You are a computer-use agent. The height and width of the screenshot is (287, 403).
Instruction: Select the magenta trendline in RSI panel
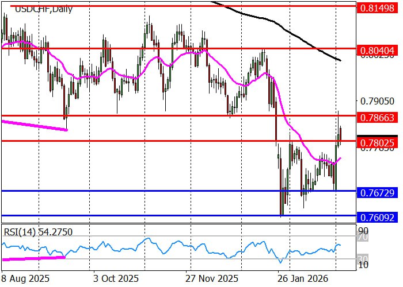35,259
